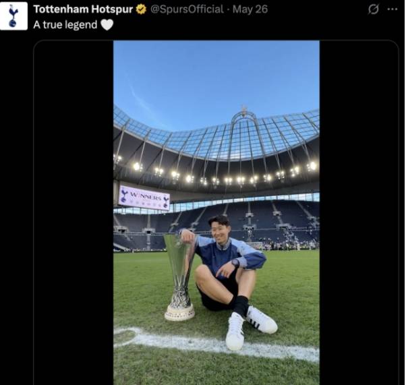406x385 pixels.
Task: Click the gold verified badge
Action: 141,9
